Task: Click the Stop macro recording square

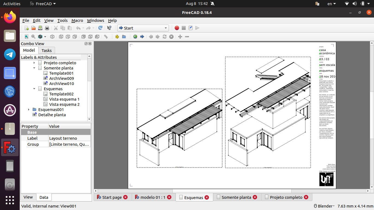Action: [x=184, y=28]
